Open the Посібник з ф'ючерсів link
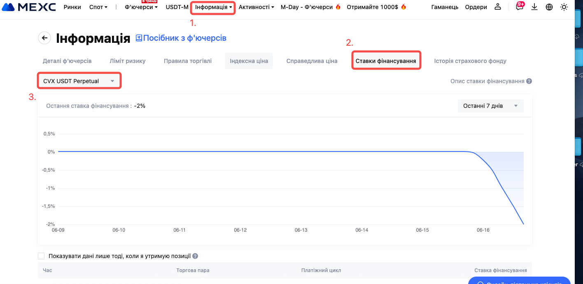 181,38
